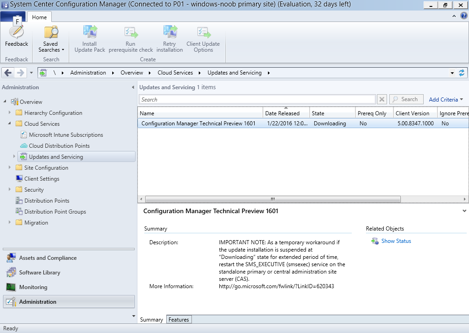Clear search with the X button
The image size is (469, 333).
(x=382, y=99)
